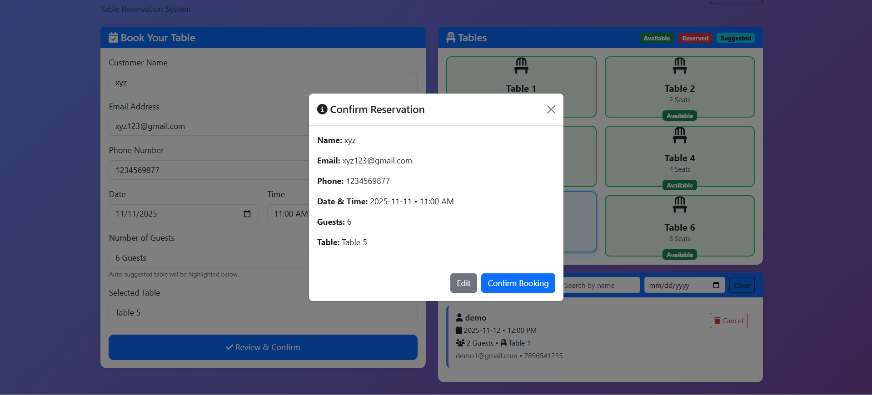Open the Number of Guests dropdown
The image size is (872, 395).
tap(209, 258)
